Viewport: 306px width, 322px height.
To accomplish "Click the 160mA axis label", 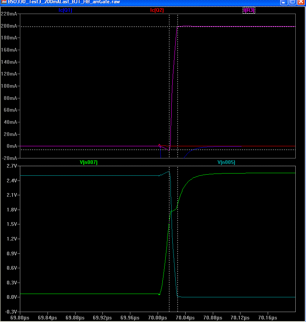I will 9,50.
